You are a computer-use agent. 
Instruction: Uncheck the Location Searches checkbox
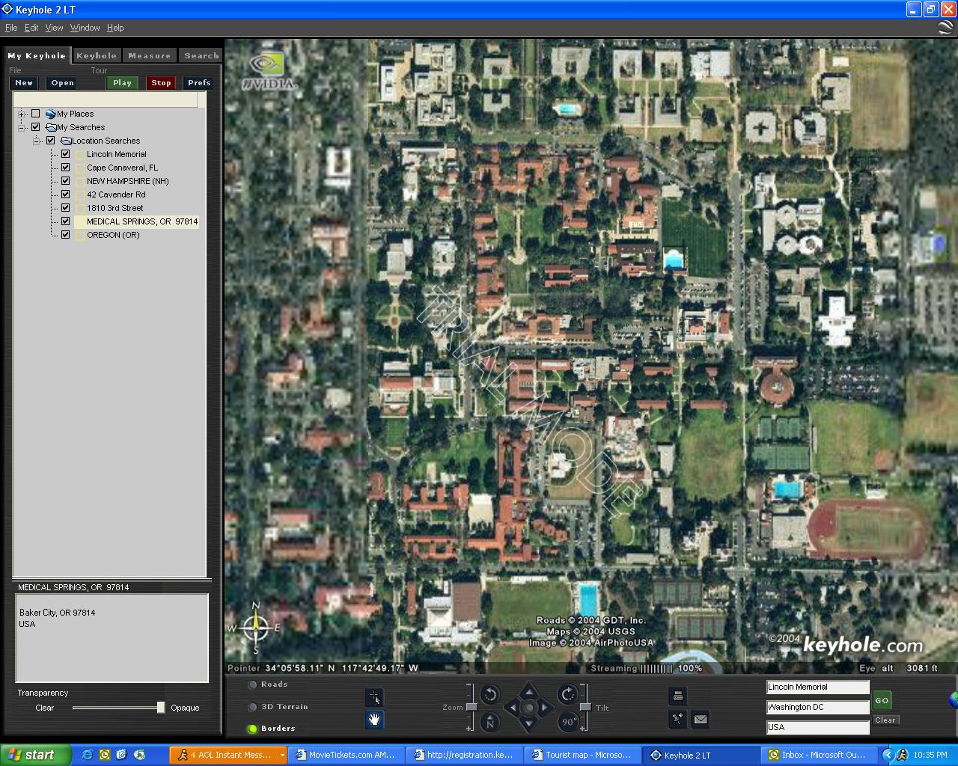[50, 141]
